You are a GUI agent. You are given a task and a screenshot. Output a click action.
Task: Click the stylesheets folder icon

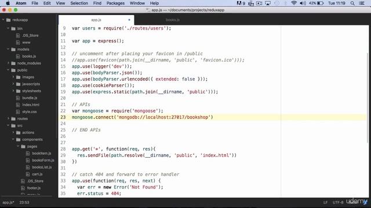click(18, 91)
